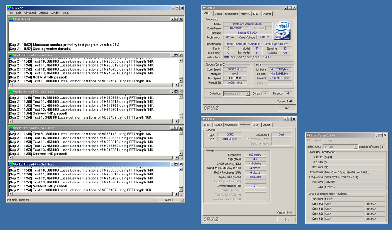Switch to the Mainboard tab in the processor CPU-Z window
The height and width of the screenshot is (230, 392).
[231, 14]
